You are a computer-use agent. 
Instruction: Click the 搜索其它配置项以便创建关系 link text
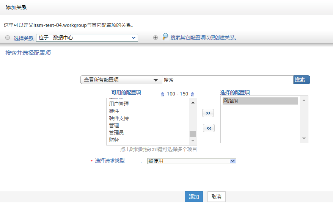[204, 38]
